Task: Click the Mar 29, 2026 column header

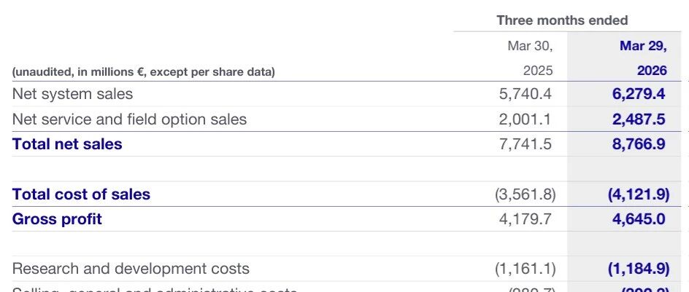Action: 643,58
